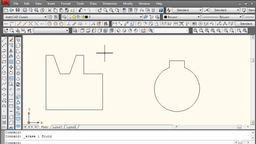This screenshot has height=144, width=256.
Task: Click the Undo arrow icon
Action: pos(80,10)
